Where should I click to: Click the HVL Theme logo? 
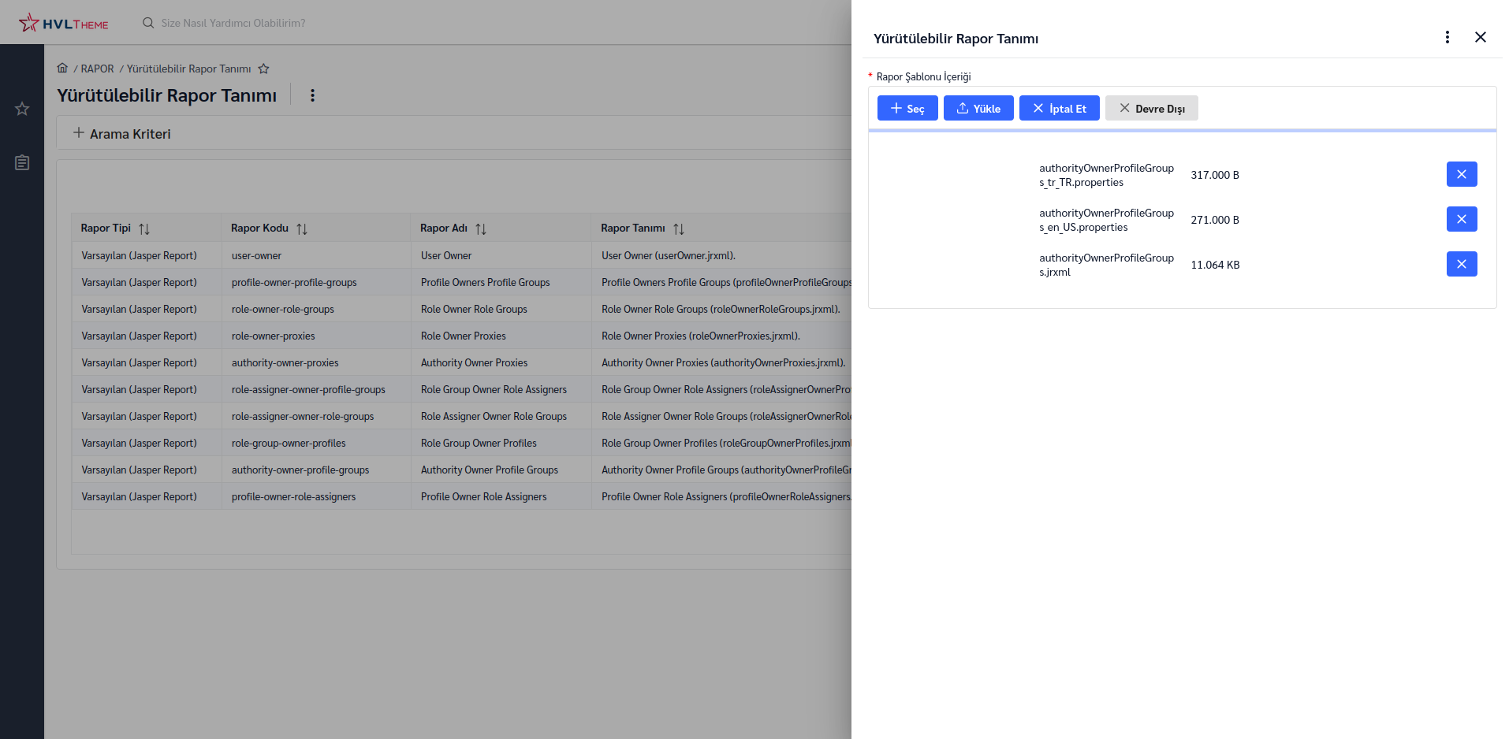pyautogui.click(x=64, y=23)
